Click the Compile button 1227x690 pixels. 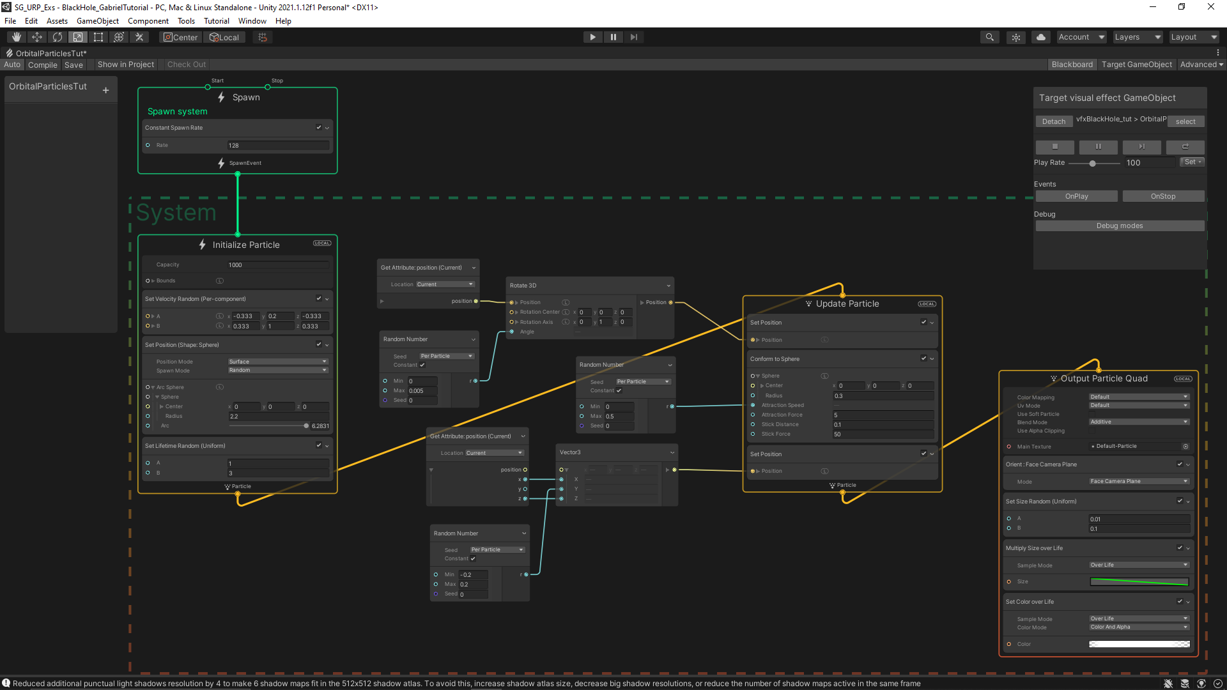(42, 65)
